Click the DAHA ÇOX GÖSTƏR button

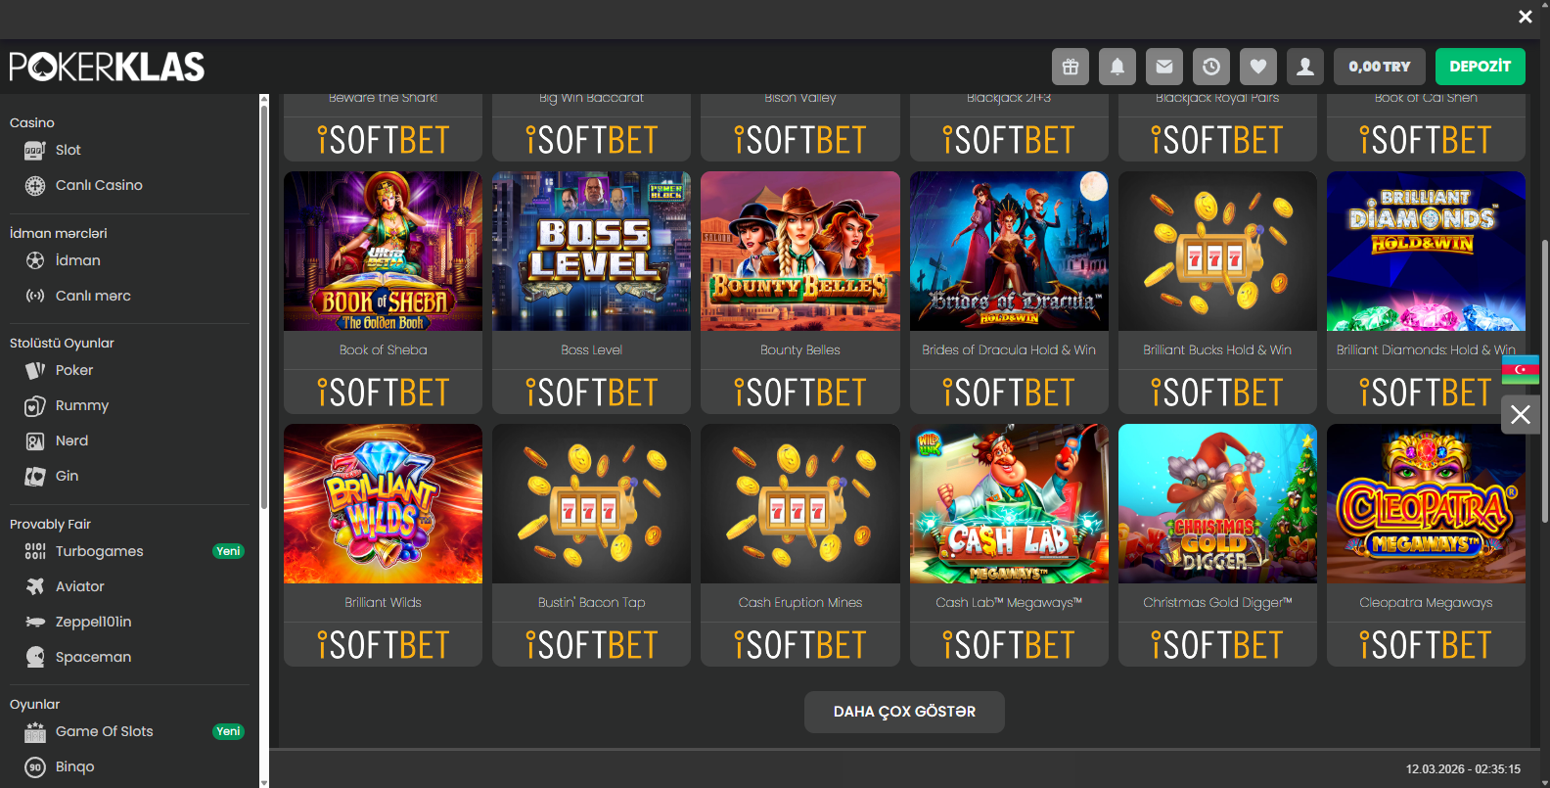(904, 712)
